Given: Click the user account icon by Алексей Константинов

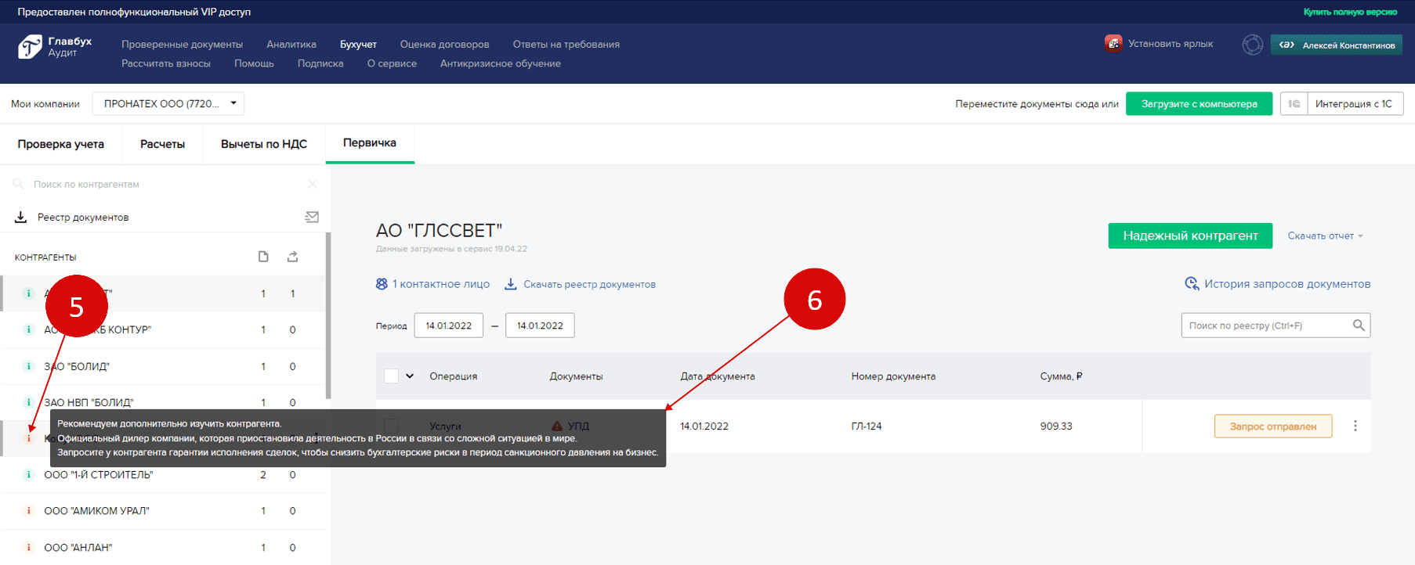Looking at the screenshot, I should click(x=1287, y=45).
